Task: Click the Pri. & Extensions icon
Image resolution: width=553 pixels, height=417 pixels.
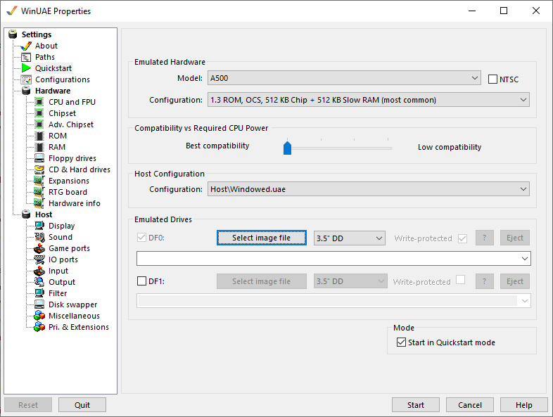Action: (x=39, y=327)
